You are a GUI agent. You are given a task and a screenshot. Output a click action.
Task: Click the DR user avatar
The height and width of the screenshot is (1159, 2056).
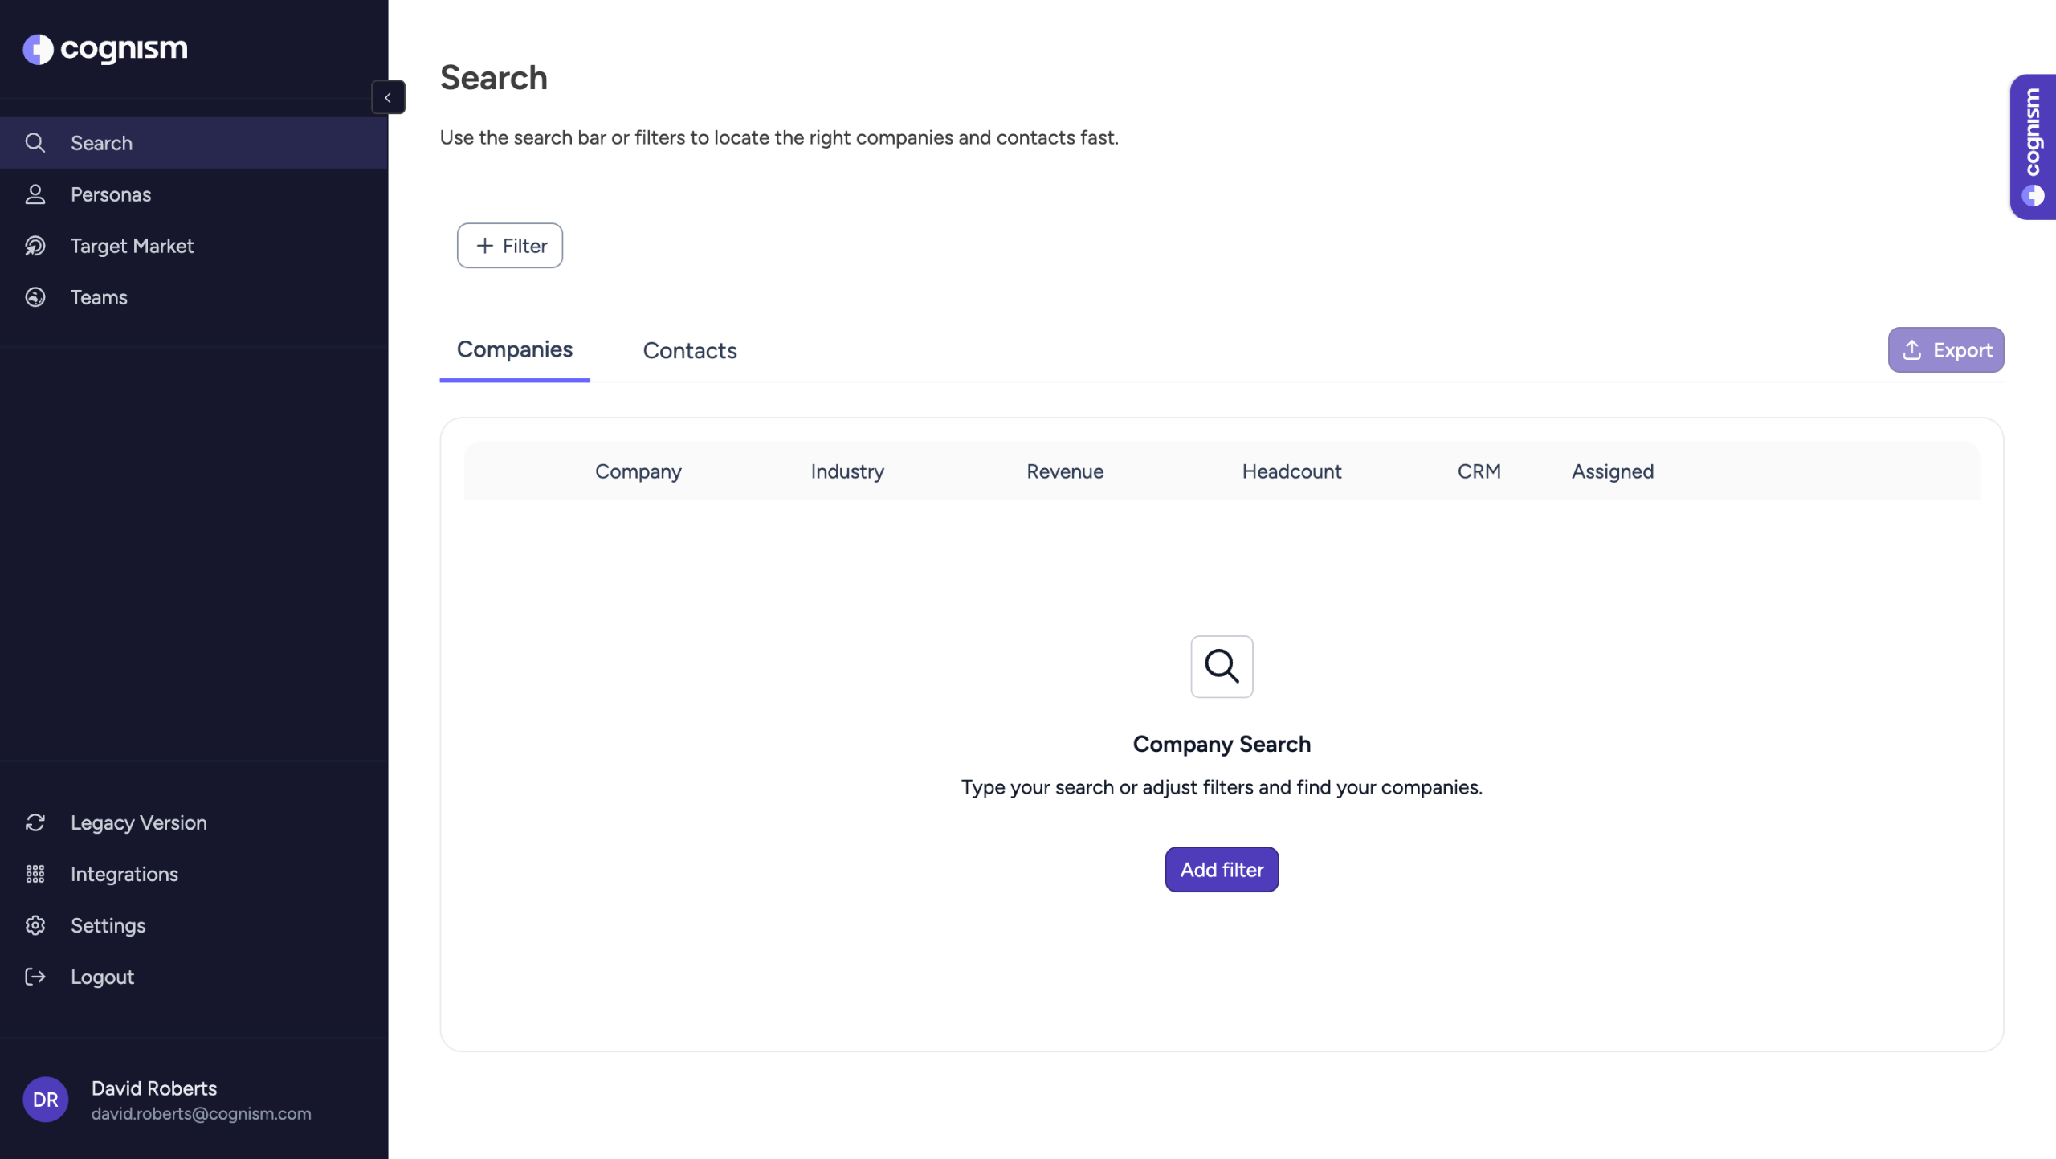46,1100
